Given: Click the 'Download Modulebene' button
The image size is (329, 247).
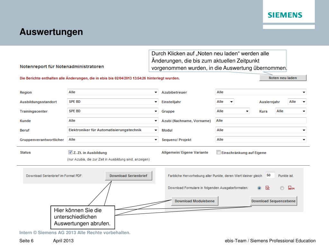Looking at the screenshot, I should [195, 201].
